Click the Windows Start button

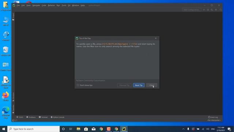point(4,129)
